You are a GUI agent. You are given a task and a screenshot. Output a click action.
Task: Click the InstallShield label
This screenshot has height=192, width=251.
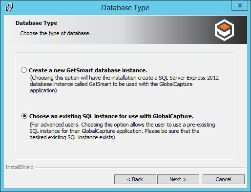20,167
